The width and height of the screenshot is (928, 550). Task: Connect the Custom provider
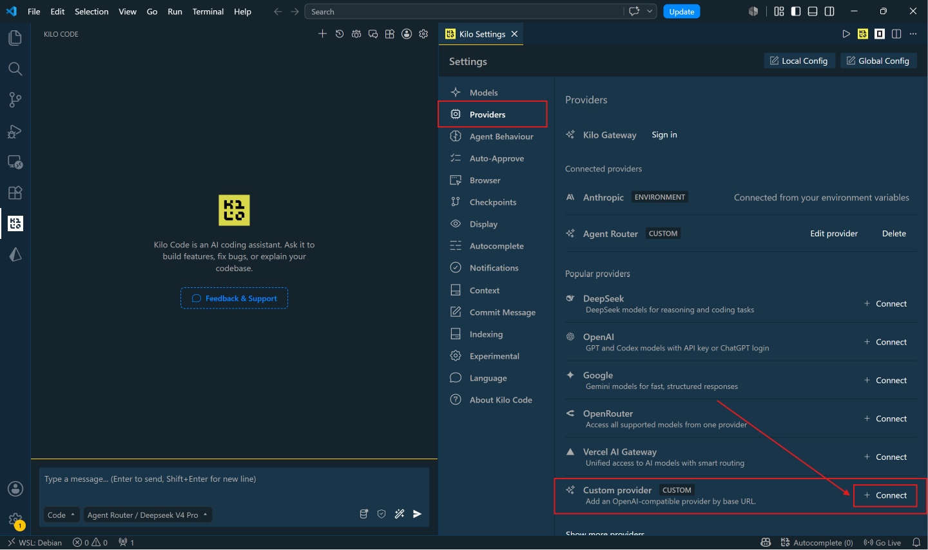click(x=885, y=495)
